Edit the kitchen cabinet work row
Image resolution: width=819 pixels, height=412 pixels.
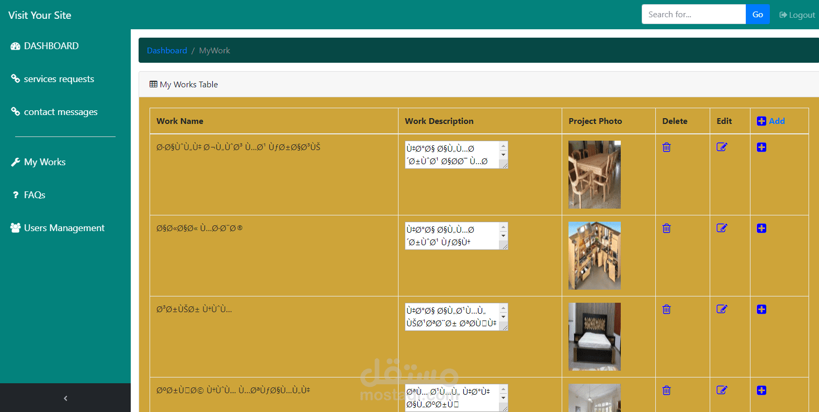[x=722, y=228]
